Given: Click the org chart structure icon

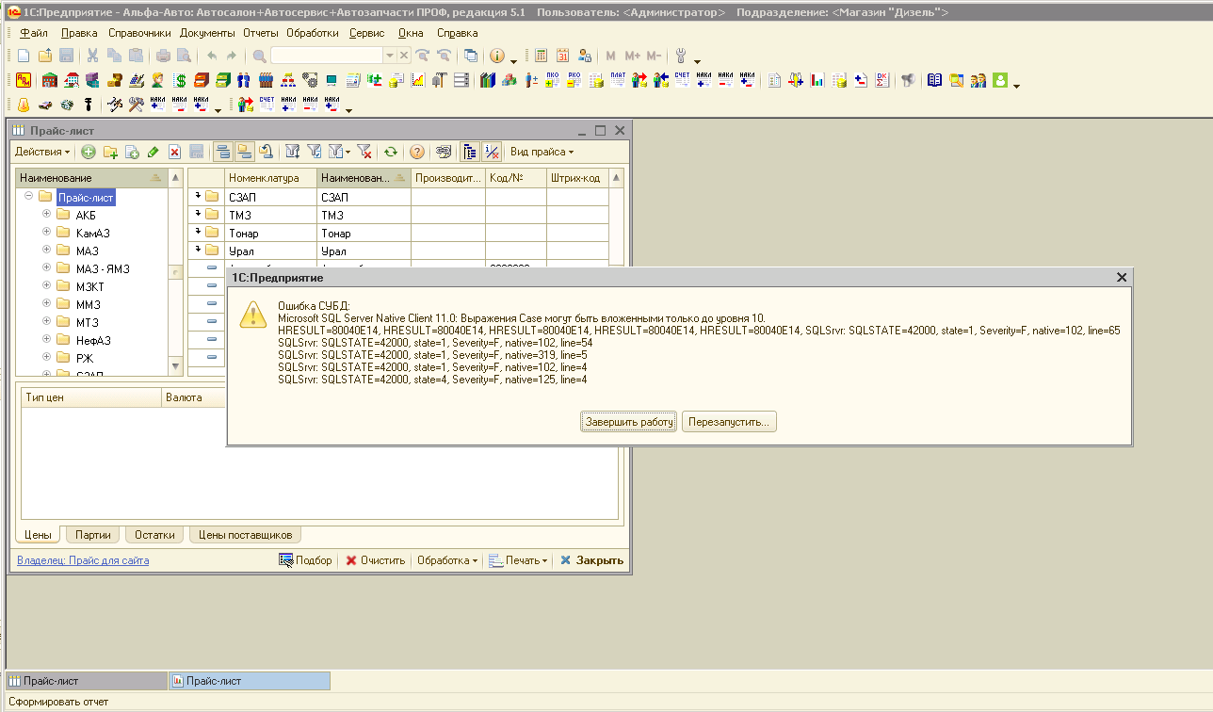Looking at the screenshot, I should [287, 80].
